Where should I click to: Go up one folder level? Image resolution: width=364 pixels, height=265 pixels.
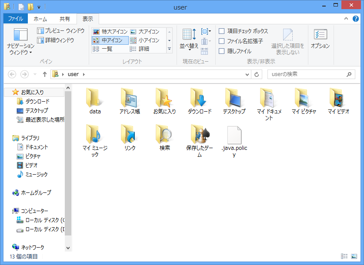[45, 74]
